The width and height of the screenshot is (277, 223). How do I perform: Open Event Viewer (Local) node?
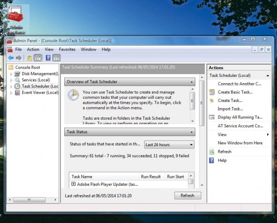point(40,93)
